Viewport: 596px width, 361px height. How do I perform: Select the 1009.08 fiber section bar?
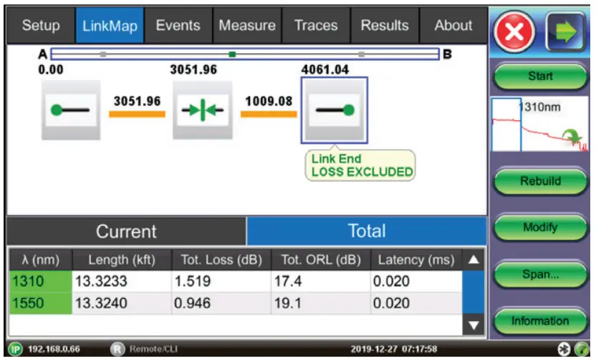point(269,114)
